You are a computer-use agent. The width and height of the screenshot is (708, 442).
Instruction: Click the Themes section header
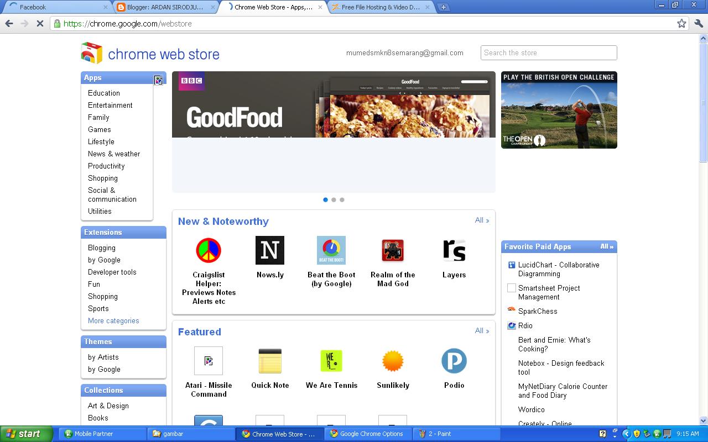tap(123, 341)
